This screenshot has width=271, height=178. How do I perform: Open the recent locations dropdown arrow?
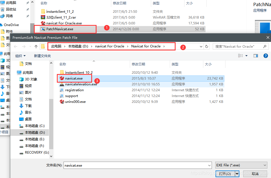[30, 47]
